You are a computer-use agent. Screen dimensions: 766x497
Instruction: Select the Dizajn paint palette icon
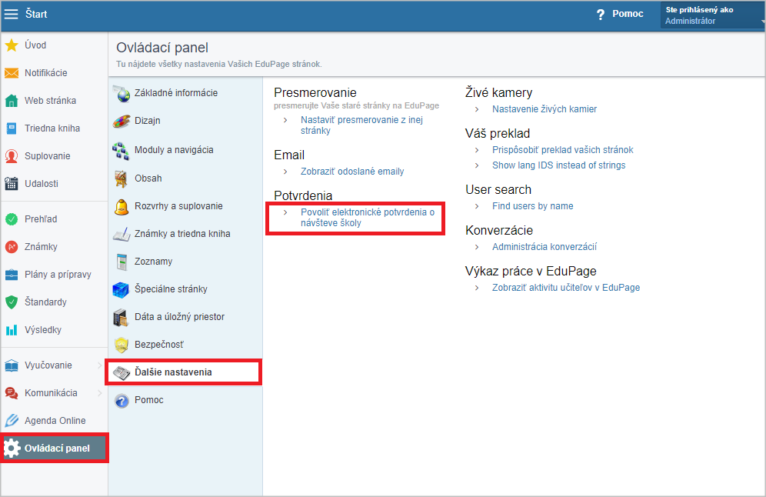point(122,121)
